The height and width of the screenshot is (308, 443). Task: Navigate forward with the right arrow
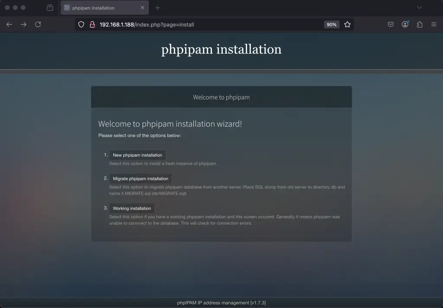[23, 25]
